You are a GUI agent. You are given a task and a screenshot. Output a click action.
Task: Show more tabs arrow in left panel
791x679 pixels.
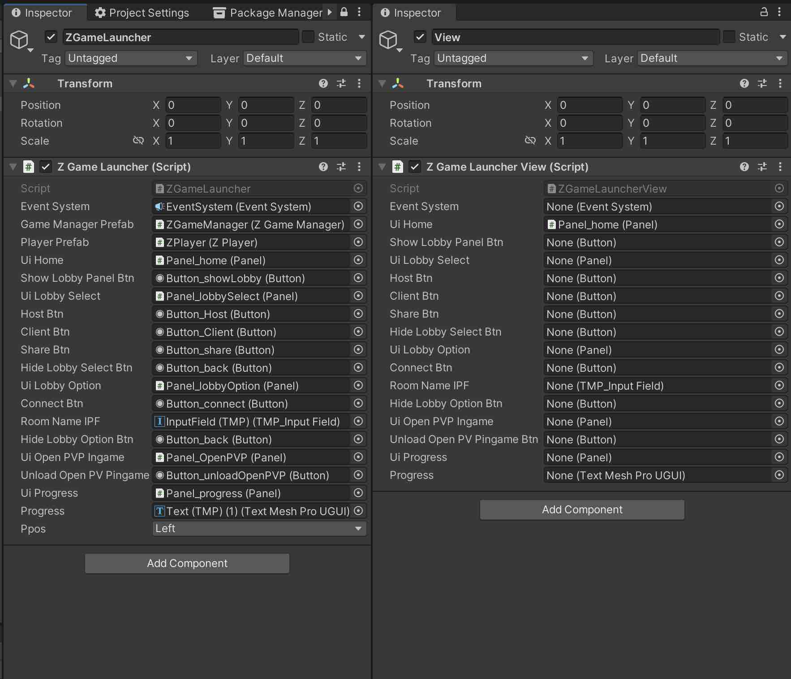coord(330,12)
